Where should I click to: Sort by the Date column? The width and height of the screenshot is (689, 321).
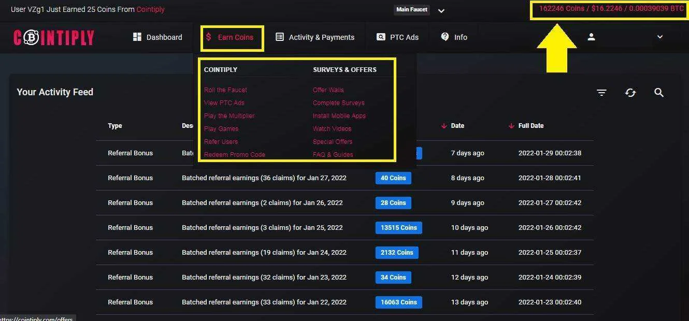[457, 126]
